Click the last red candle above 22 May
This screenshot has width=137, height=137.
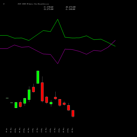[x=73, y=113]
